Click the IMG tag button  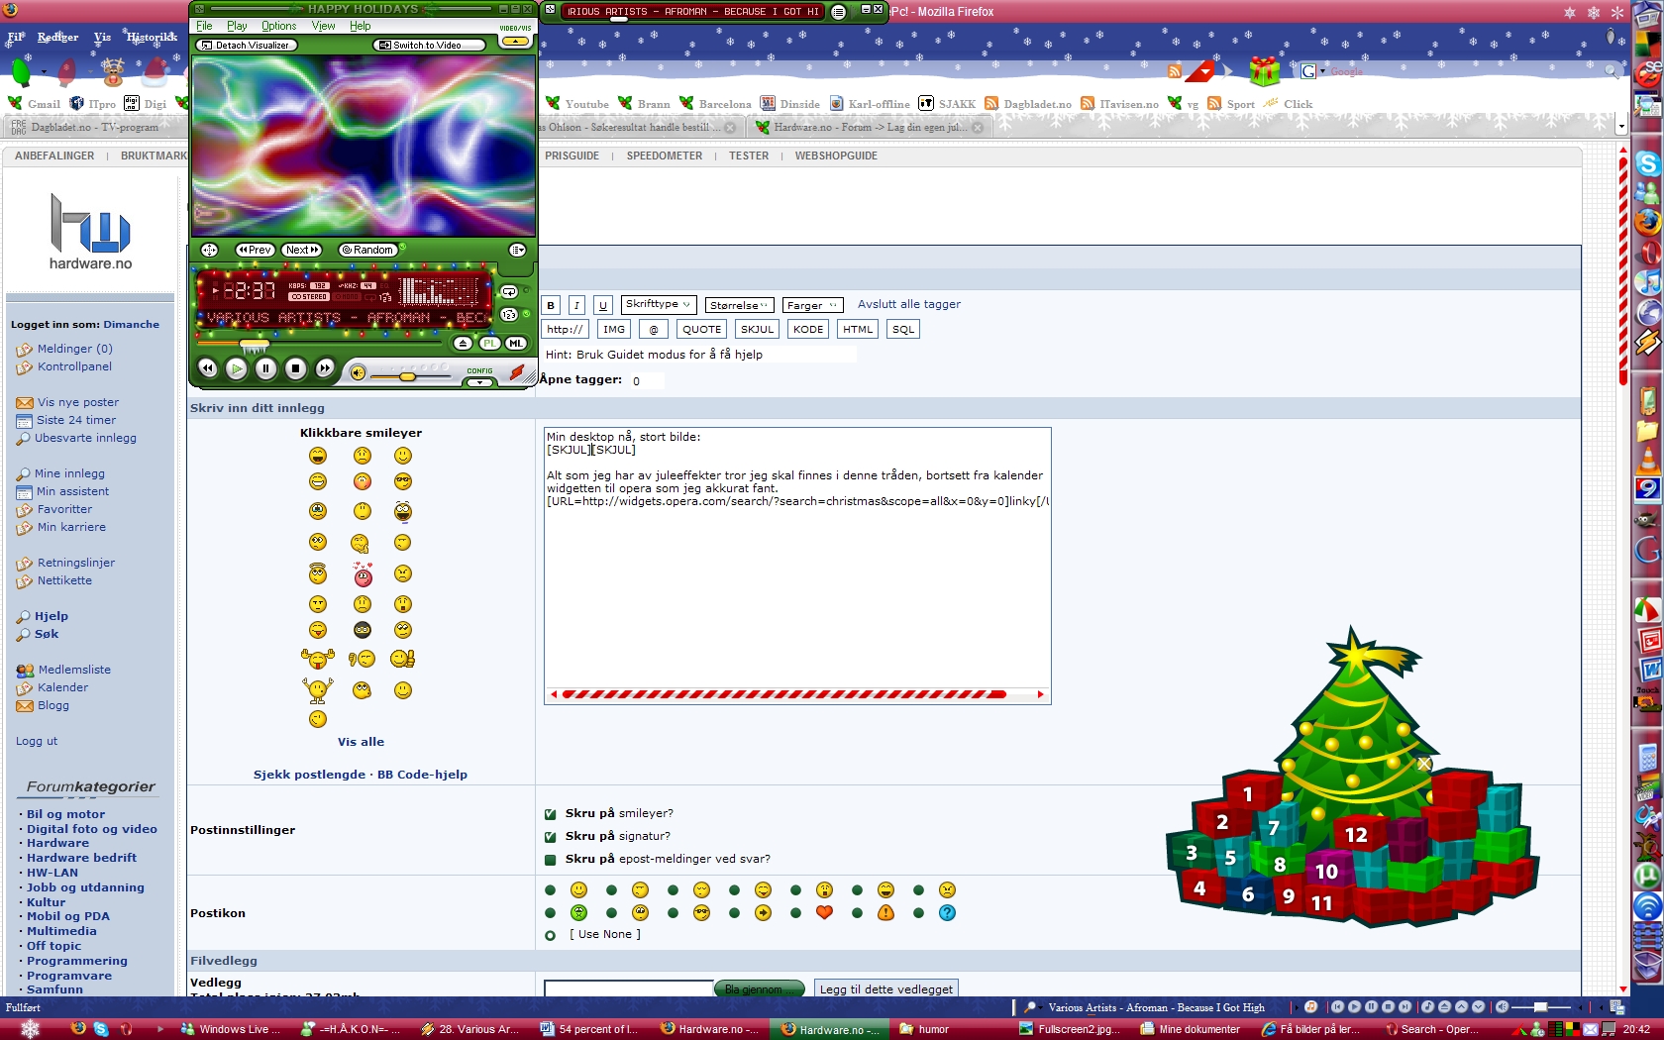coord(614,329)
